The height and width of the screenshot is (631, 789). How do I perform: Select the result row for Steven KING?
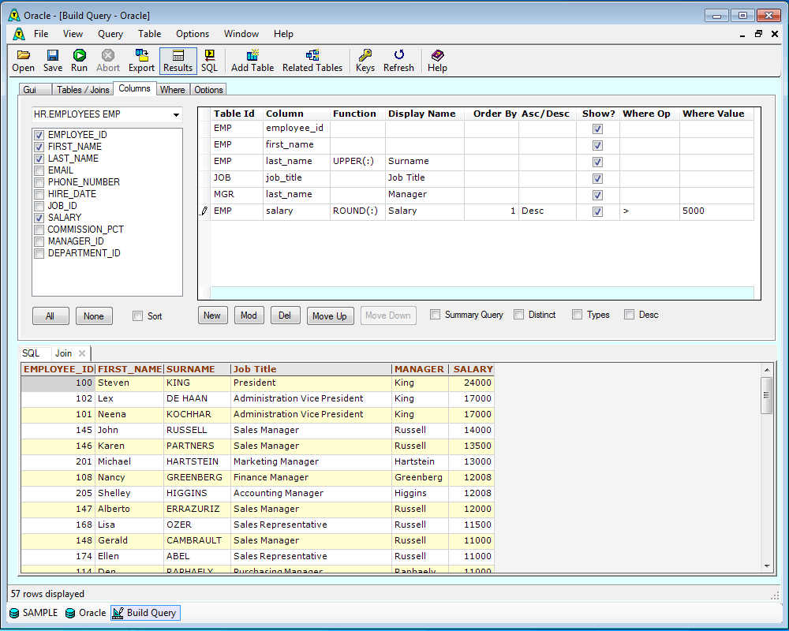pos(257,383)
